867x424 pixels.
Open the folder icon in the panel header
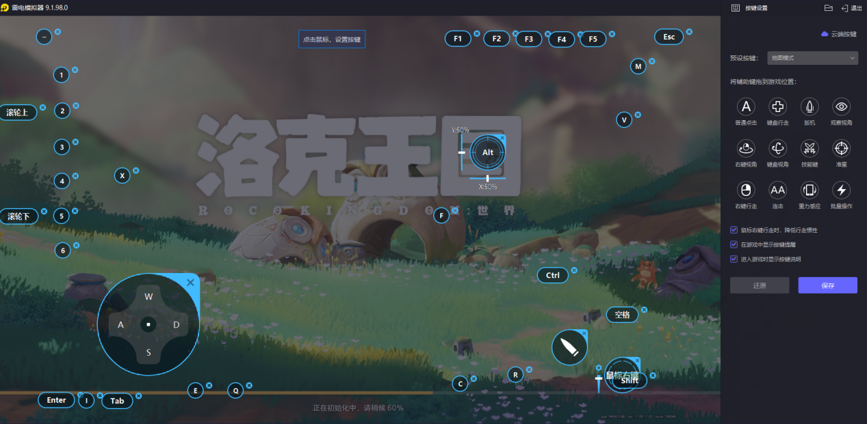click(828, 8)
